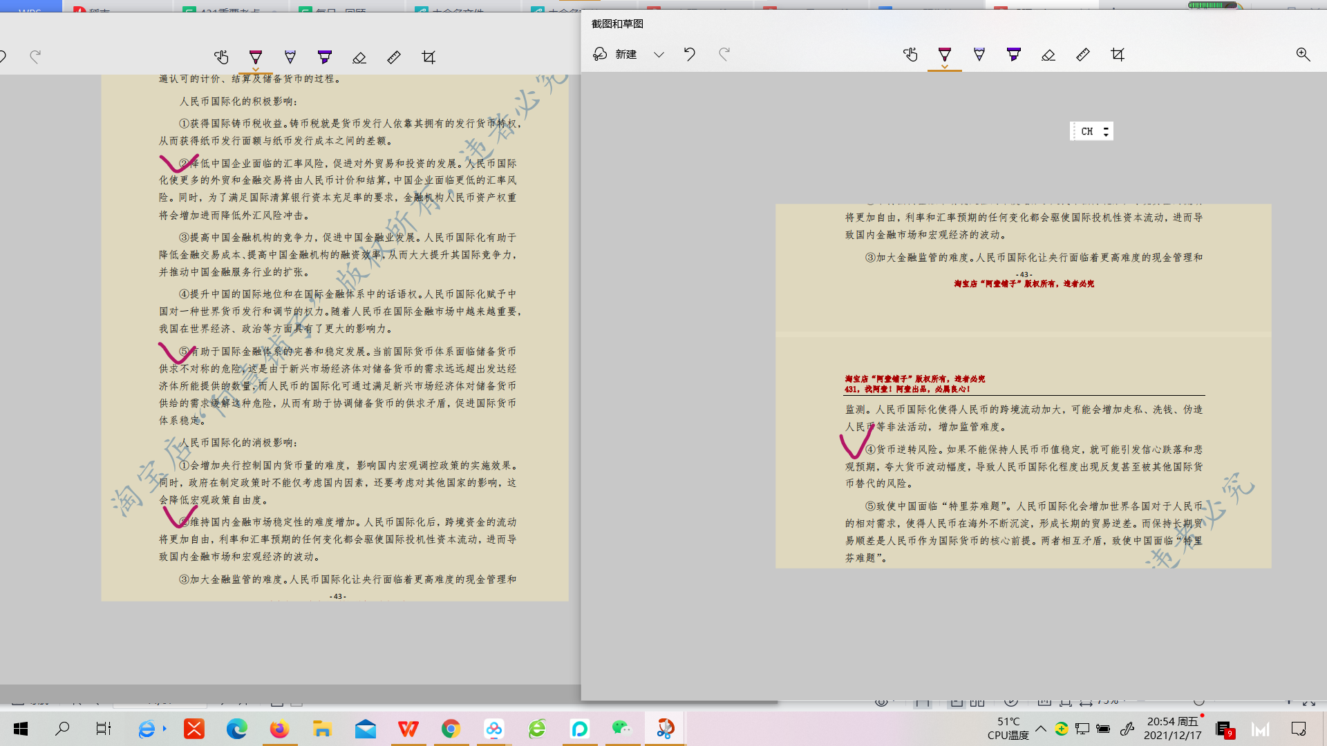The height and width of the screenshot is (746, 1327).
Task: Choose the purple highlighter in 截图和草图 window
Action: coord(1014,55)
